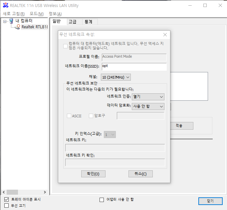
Task: Select the 내 컴퓨터 computer icon in tree
Action: [x=11, y=21]
